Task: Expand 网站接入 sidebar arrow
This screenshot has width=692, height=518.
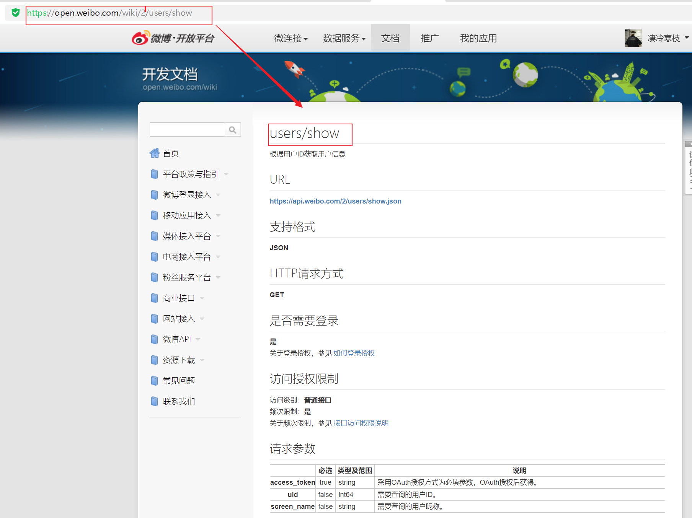Action: click(202, 319)
